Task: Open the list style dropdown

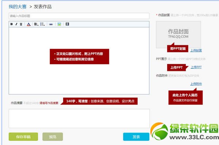Action: tap(42, 24)
